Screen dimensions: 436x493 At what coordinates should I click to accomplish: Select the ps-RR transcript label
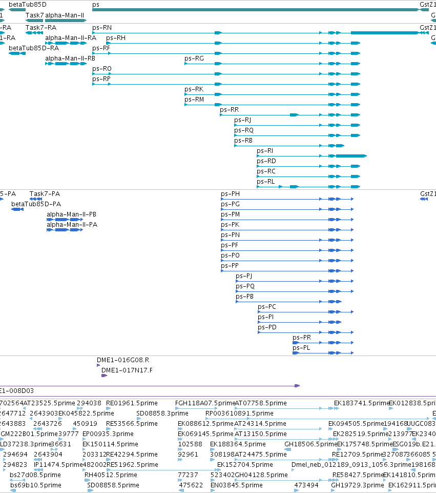coord(230,110)
